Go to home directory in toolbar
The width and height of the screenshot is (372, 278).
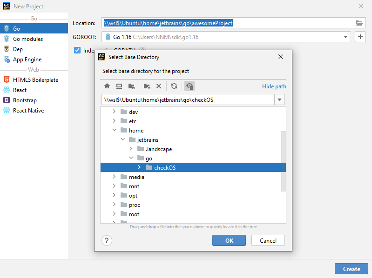point(107,86)
